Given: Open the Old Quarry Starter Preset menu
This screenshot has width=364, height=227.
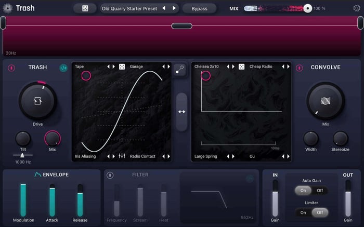Looking at the screenshot, I should [129, 9].
